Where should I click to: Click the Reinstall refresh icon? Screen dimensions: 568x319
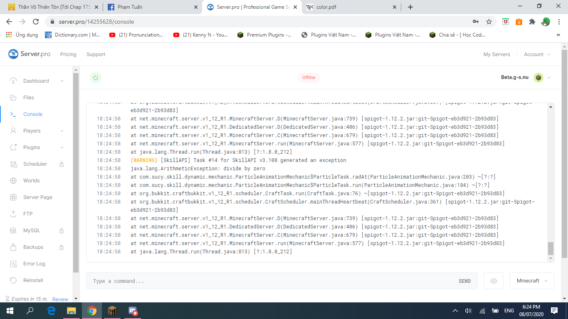13,280
